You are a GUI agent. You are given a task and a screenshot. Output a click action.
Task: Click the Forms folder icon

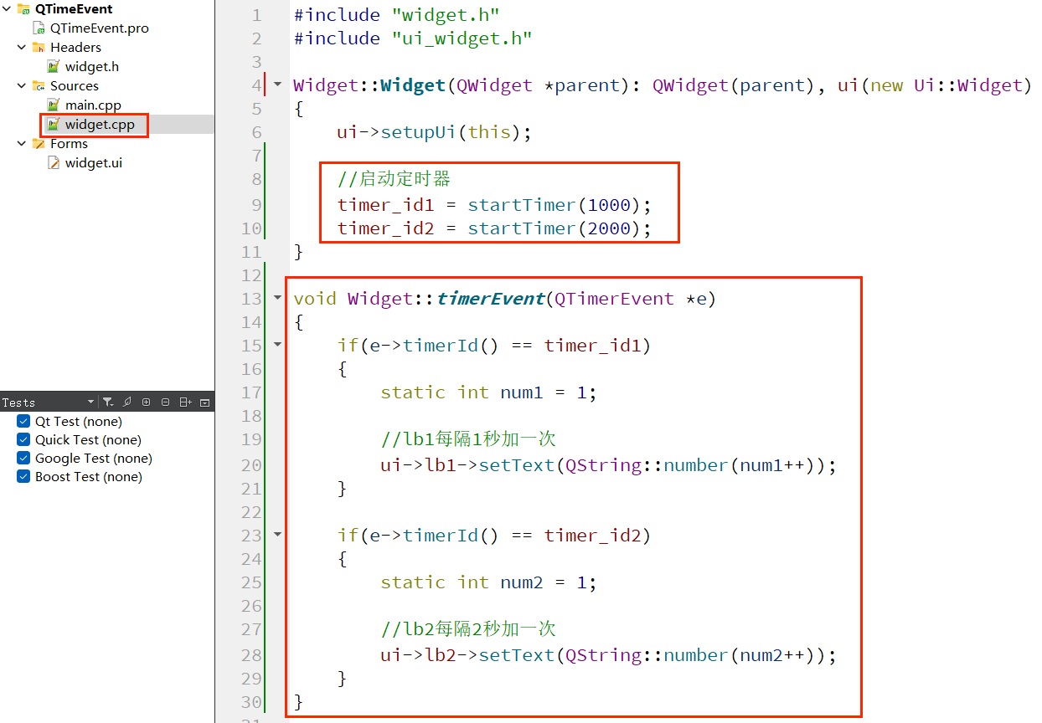point(39,144)
